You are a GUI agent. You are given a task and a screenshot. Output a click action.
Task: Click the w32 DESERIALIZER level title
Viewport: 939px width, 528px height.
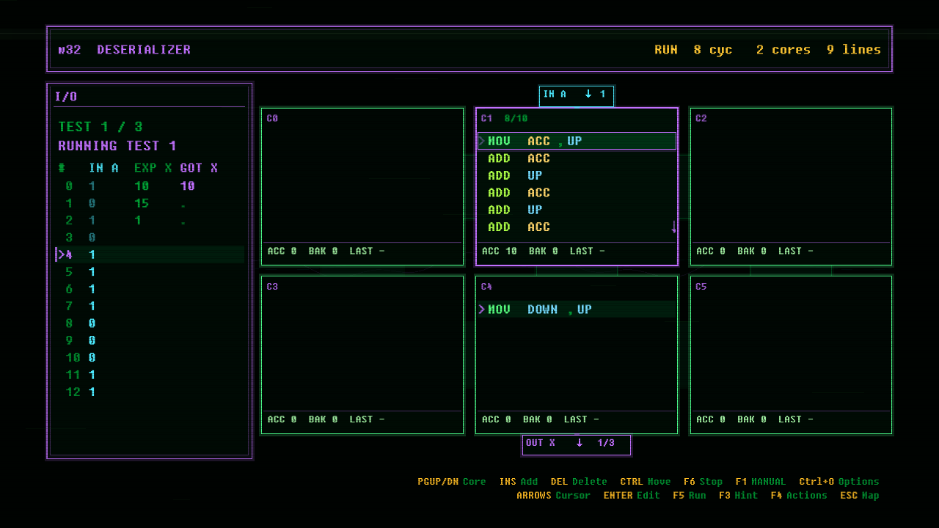coord(125,50)
